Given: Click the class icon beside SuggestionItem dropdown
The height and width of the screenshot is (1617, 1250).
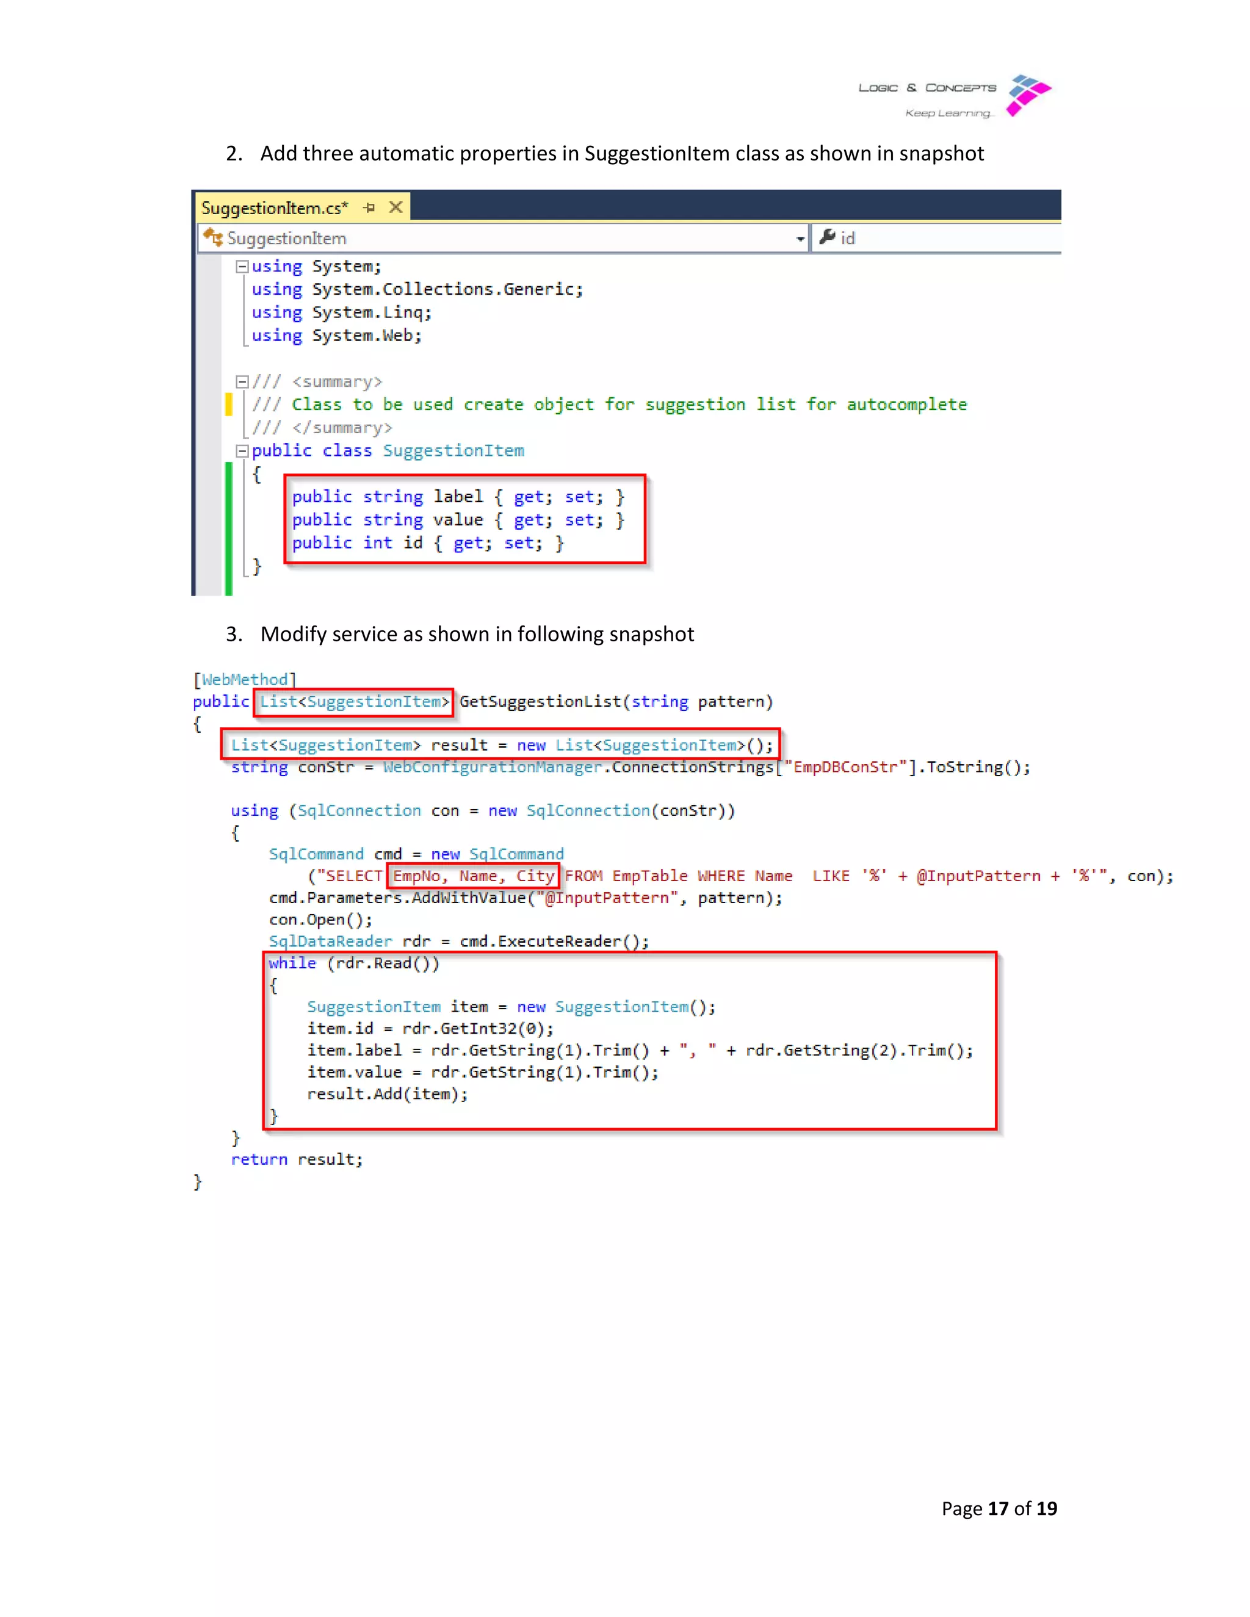Looking at the screenshot, I should point(212,237).
